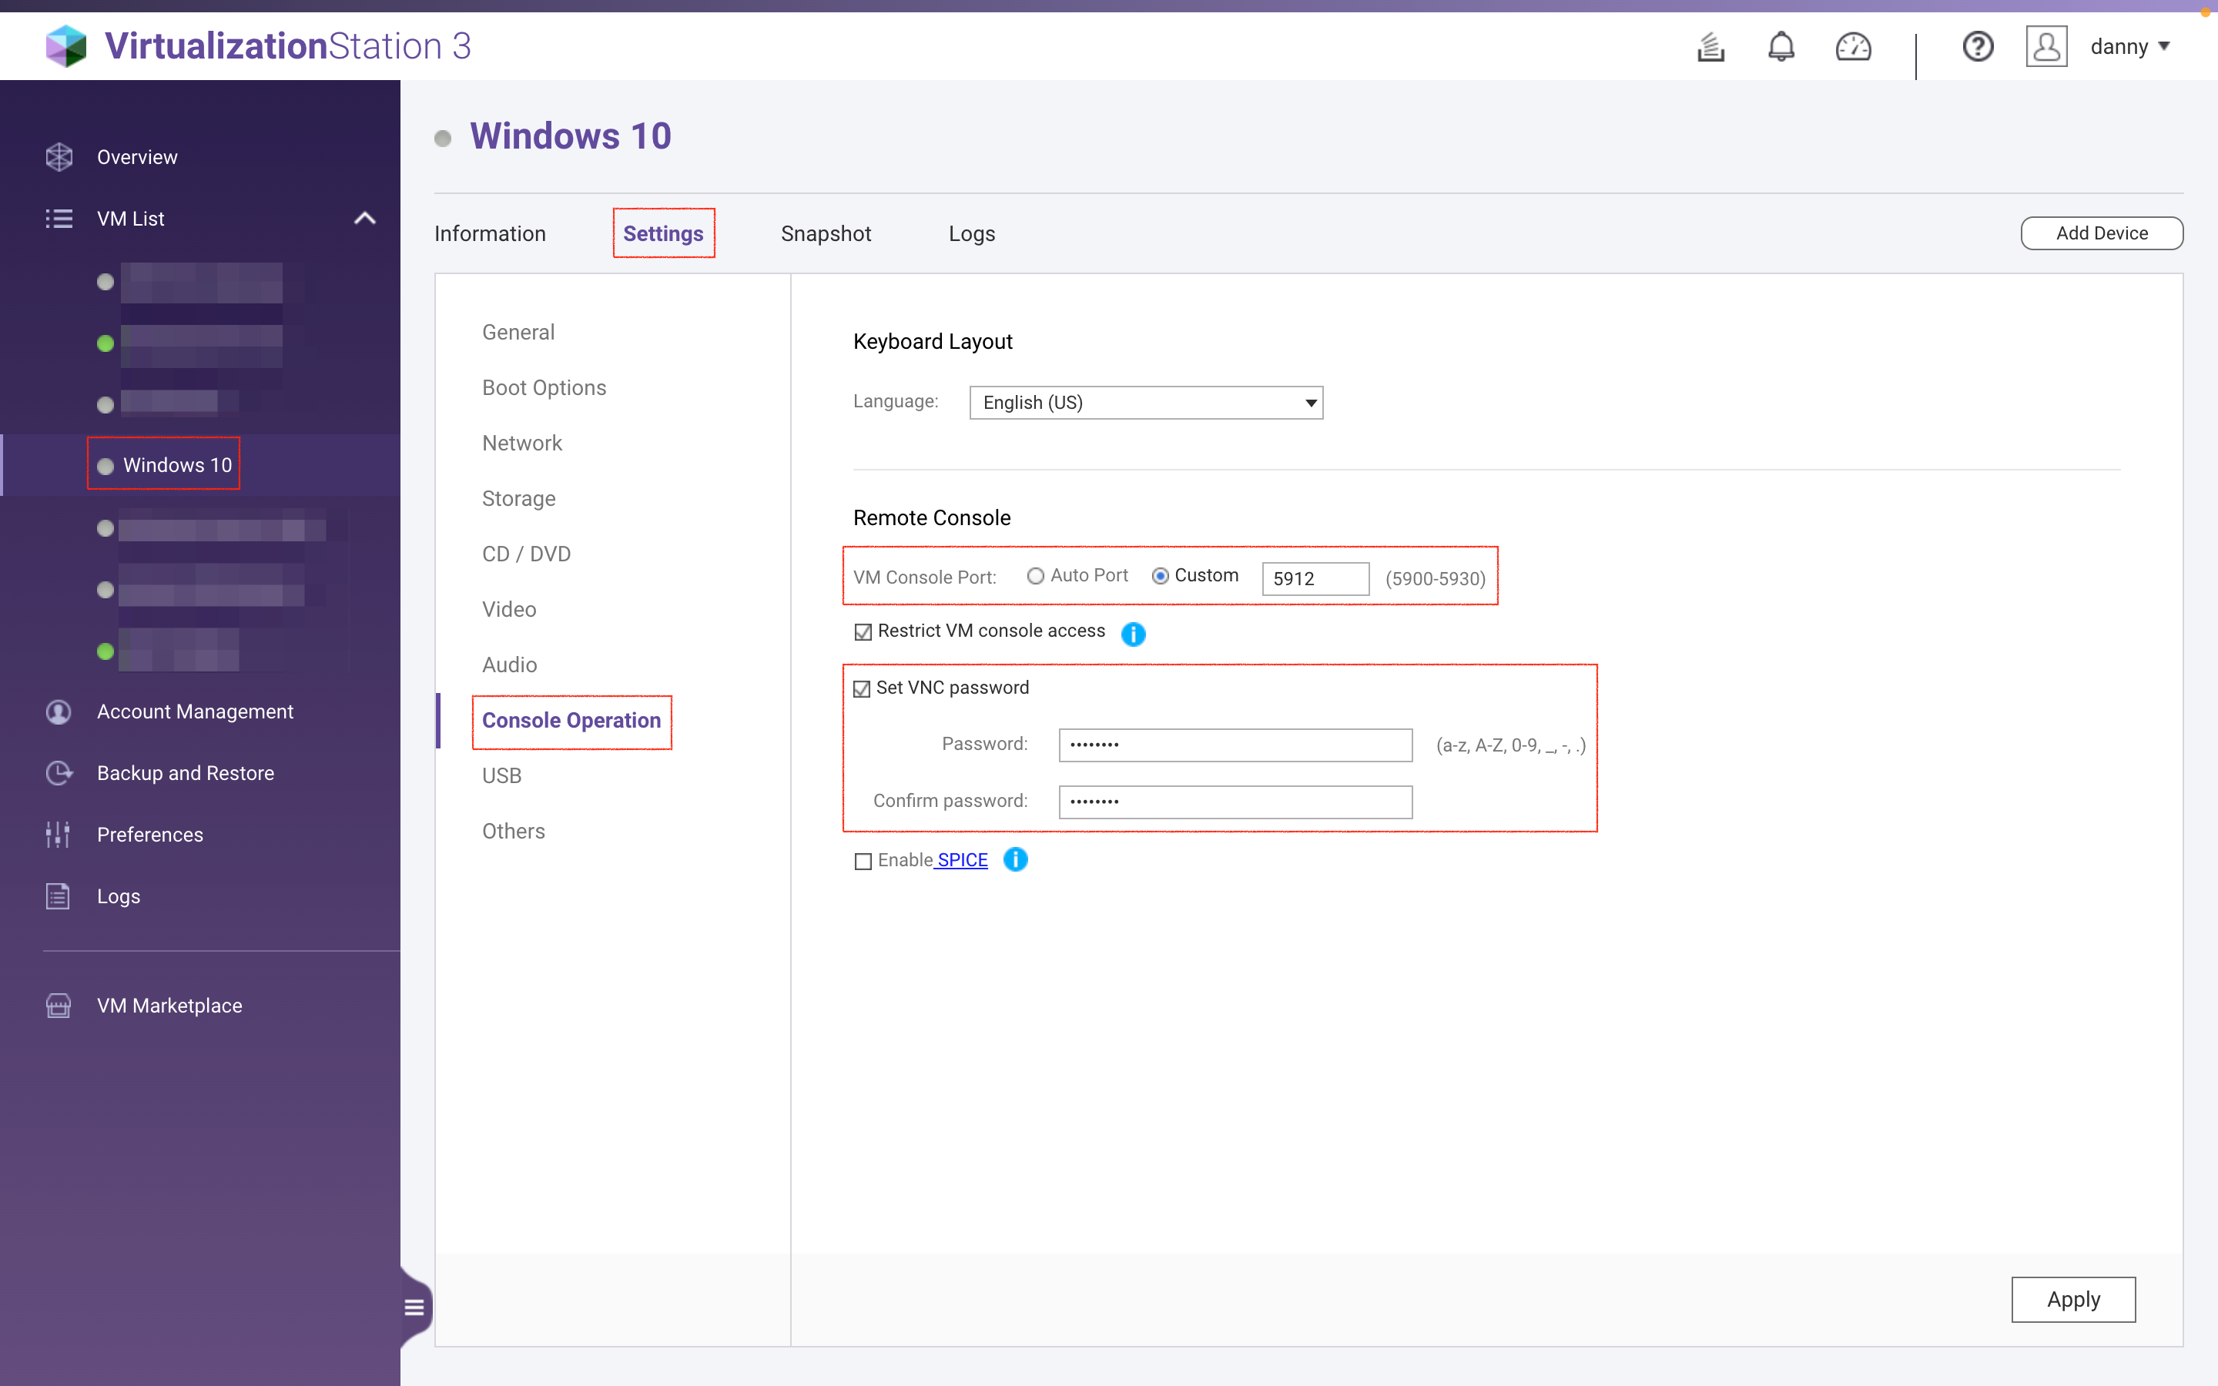Click the user avatar icon
Viewport: 2218px width, 1386px height.
2045,46
